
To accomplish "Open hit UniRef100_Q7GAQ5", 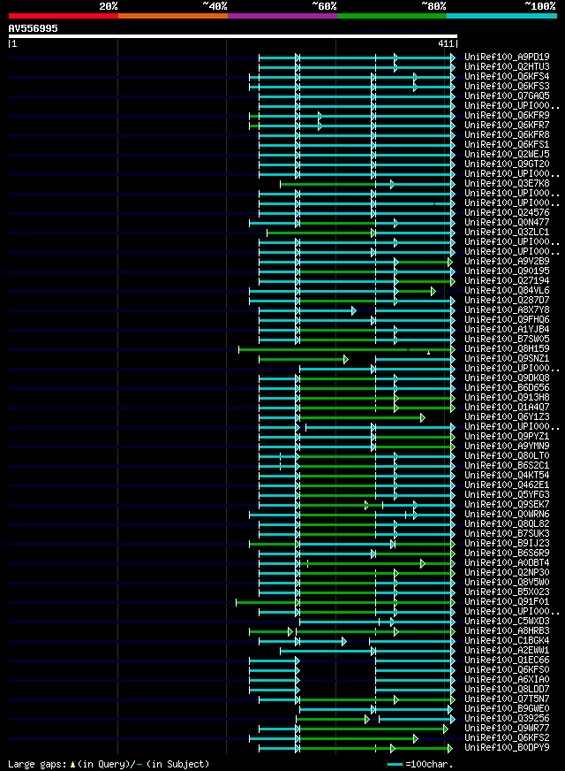I will (507, 95).
